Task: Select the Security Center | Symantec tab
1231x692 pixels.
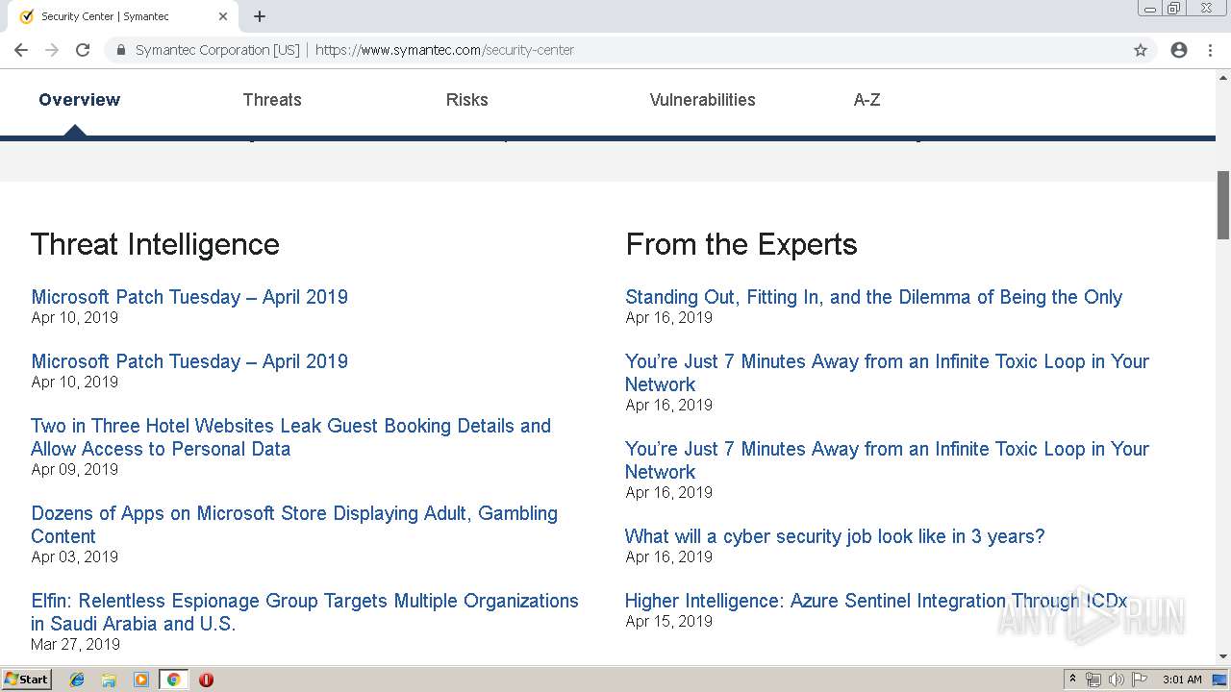Action: 123,16
